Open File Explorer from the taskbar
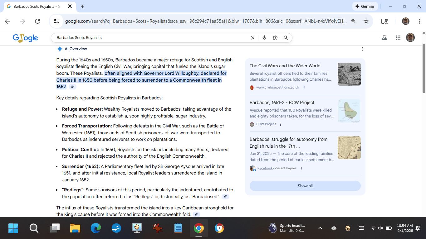The image size is (426, 239). coord(75,228)
